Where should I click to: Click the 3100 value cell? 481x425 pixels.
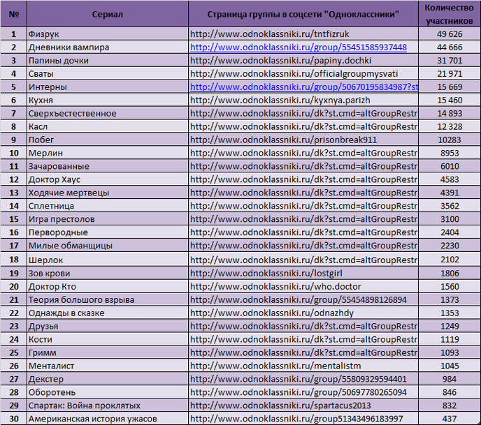[450, 219]
